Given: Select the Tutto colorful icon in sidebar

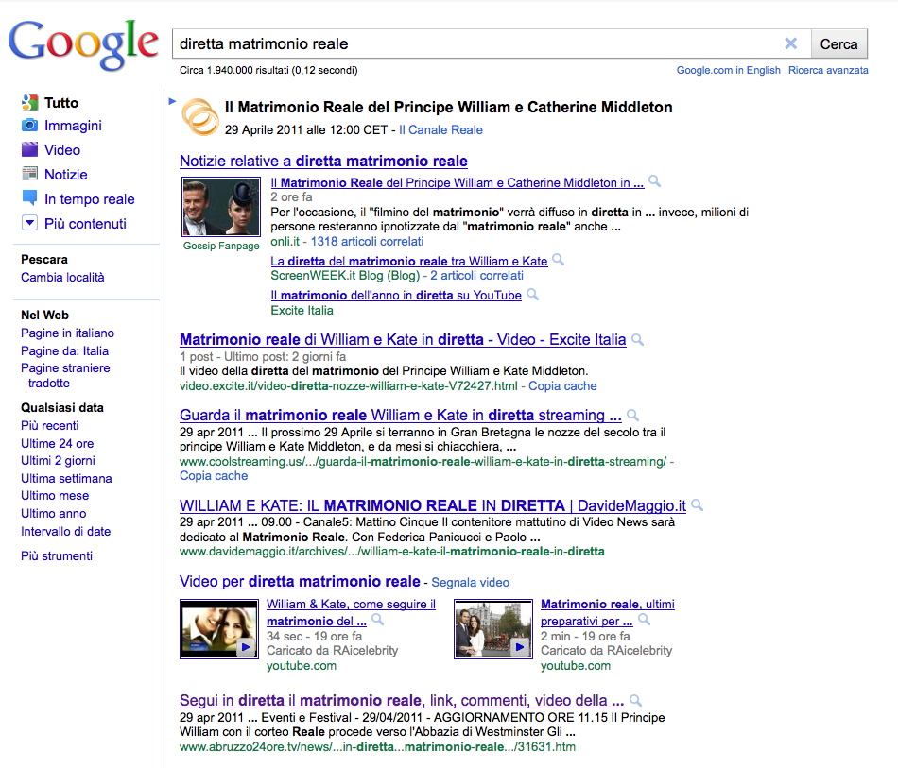Looking at the screenshot, I should coord(30,103).
